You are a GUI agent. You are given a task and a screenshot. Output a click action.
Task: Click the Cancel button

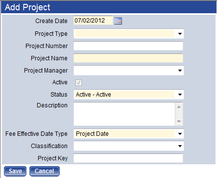[45, 171]
